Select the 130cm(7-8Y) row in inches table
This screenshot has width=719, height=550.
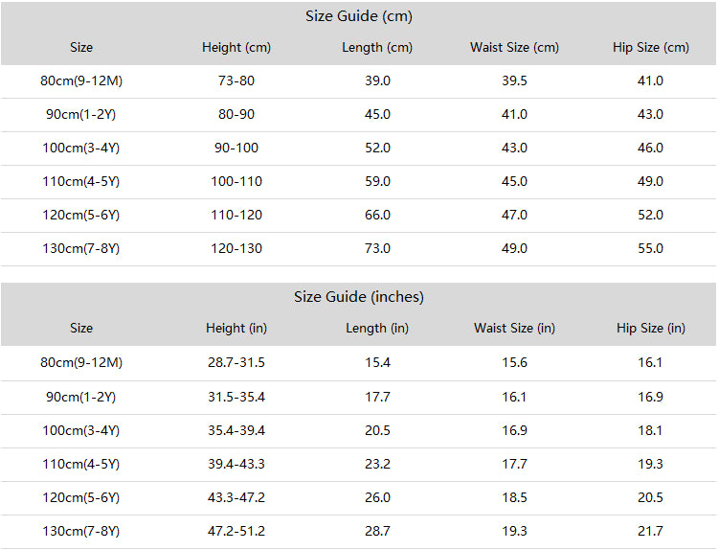(x=359, y=532)
